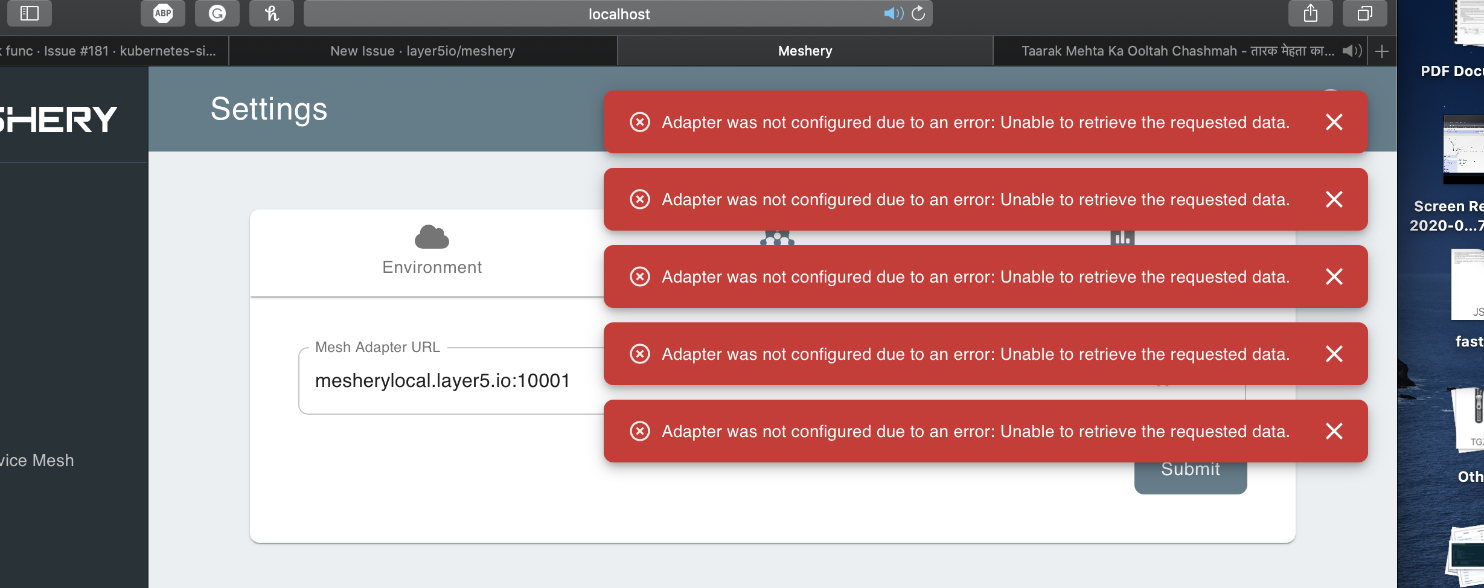Mute audio via address bar speaker icon
The height and width of the screenshot is (588, 1484).
(893, 13)
